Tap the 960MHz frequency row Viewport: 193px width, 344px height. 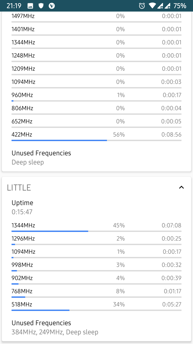[x=96, y=97]
